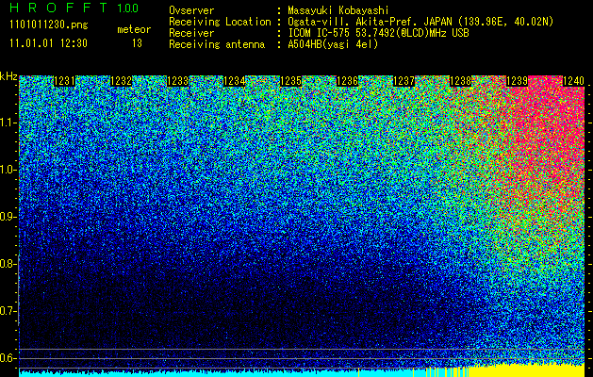Viewport: 593px width, 377px height.
Task: Click the A504HB(yagi 4el) antenna text
Action: tap(333, 44)
